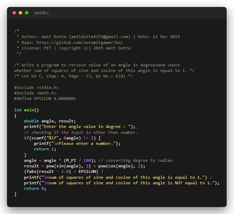
Task: Click the 'whether sum of squares' comment line
Action: pos(104,71)
